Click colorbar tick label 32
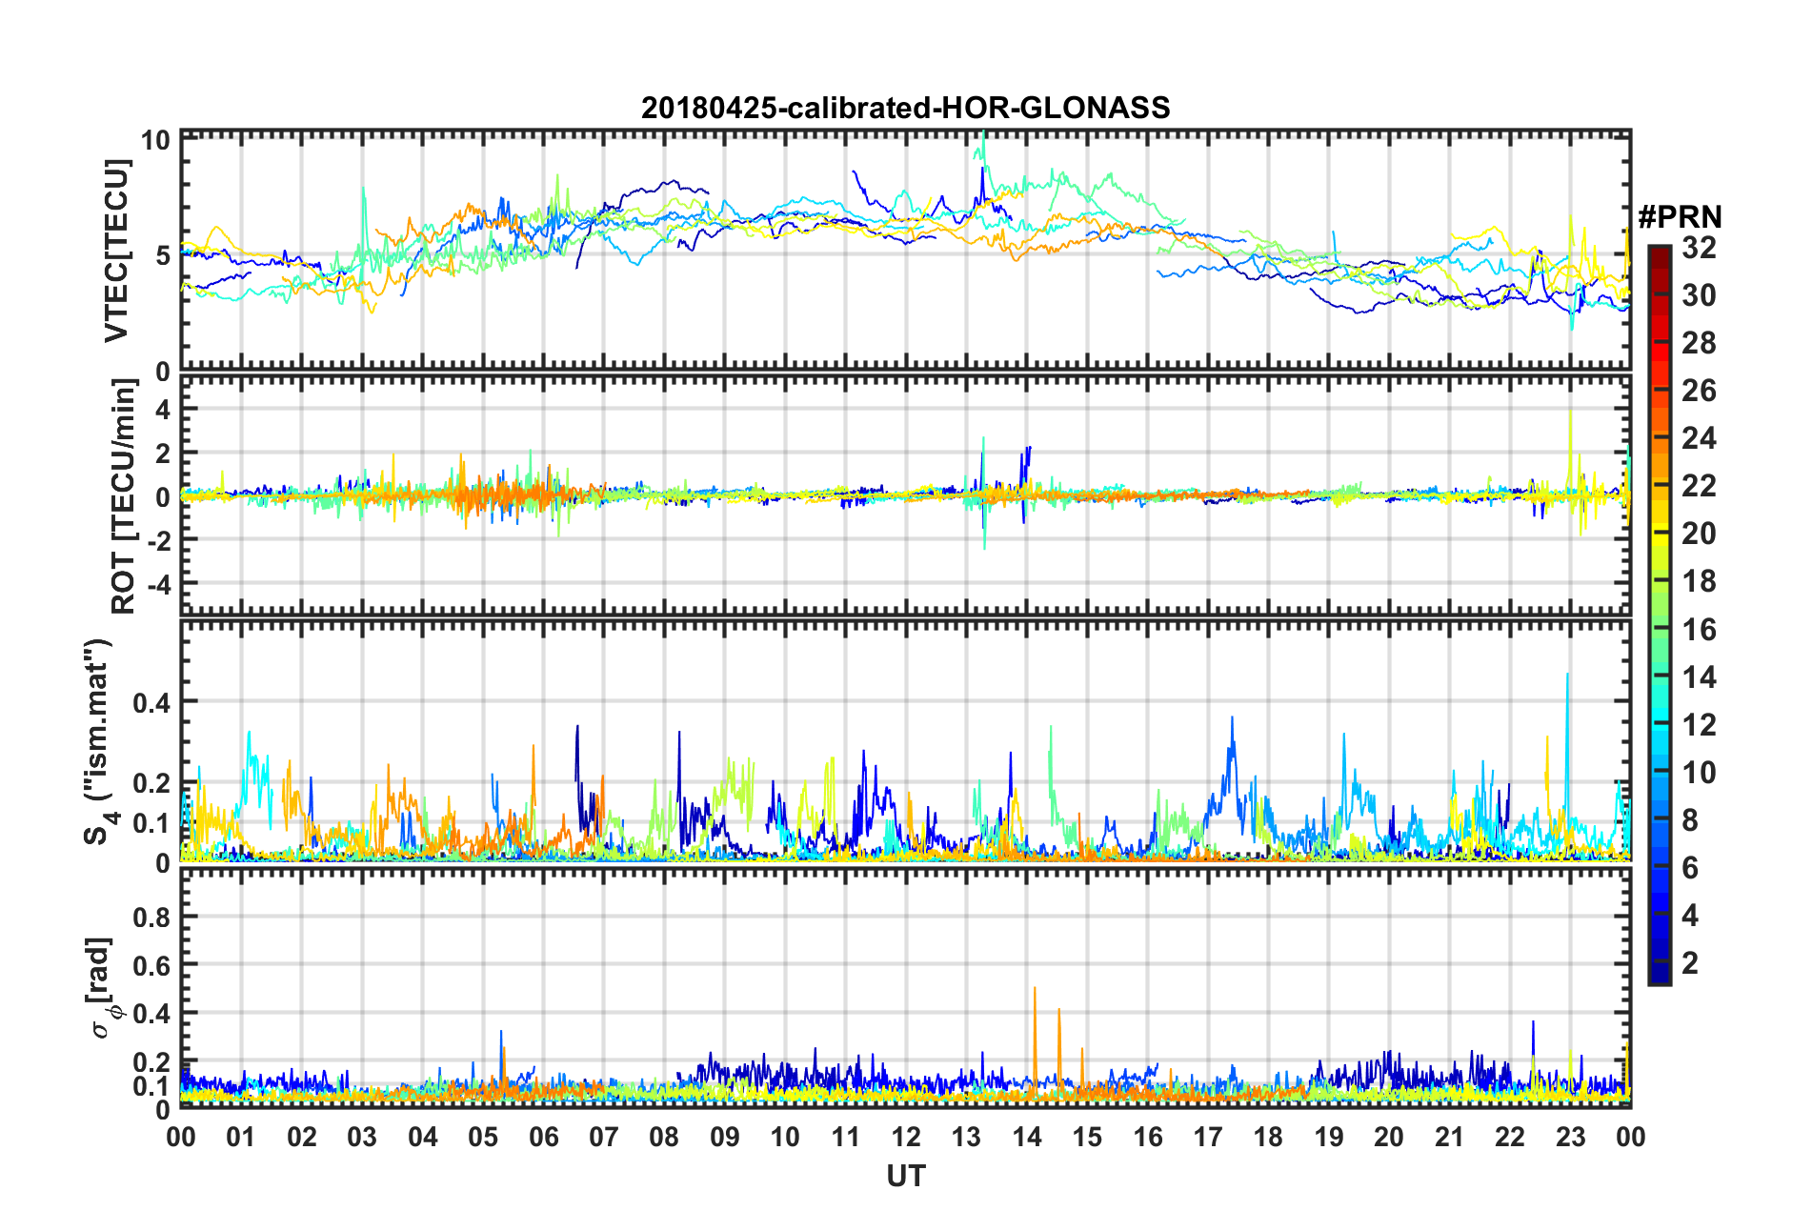 tap(1699, 248)
